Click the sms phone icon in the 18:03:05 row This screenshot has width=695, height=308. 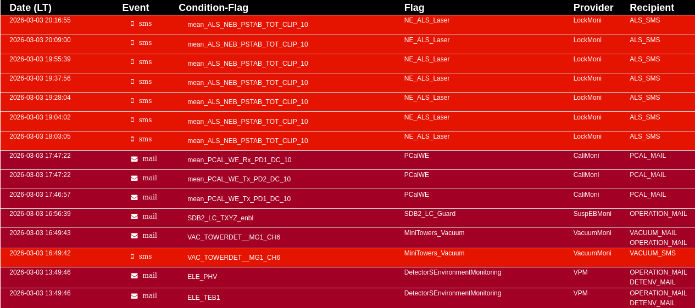(132, 139)
